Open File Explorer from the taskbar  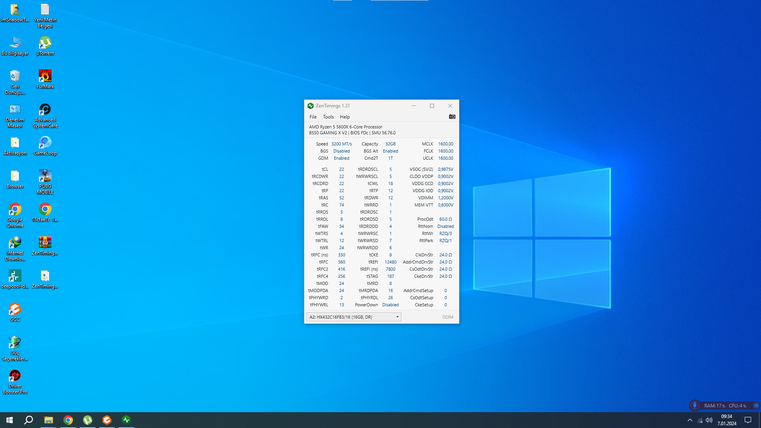48,420
